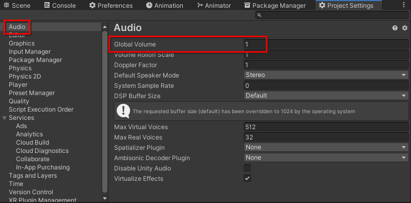Uncheck the Virtualize Effects checkbox
Viewport: 411px width, 203px height.
click(247, 179)
